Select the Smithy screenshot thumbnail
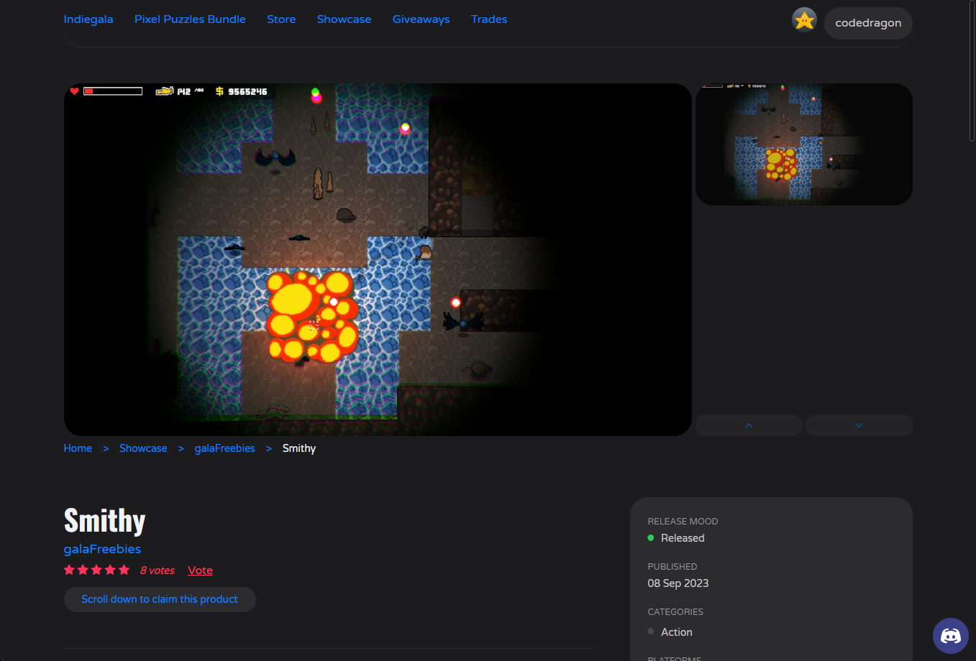The width and height of the screenshot is (976, 661). 804,144
